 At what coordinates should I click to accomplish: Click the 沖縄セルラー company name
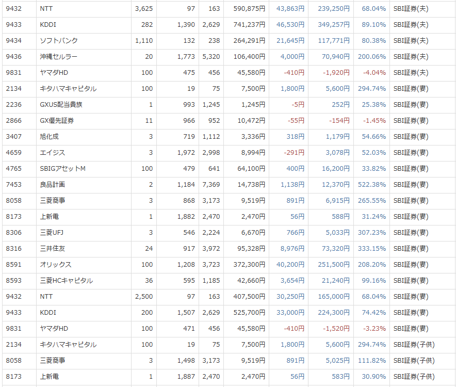tap(58, 57)
